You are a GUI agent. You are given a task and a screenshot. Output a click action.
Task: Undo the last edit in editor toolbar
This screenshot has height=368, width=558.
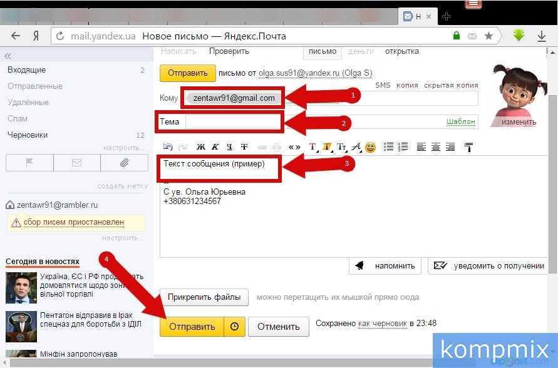[168, 146]
